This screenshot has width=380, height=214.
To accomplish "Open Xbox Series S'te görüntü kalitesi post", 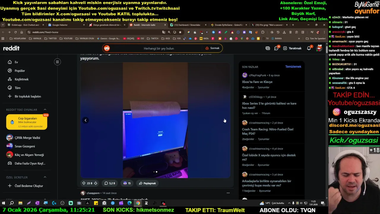I will (x=269, y=106).
